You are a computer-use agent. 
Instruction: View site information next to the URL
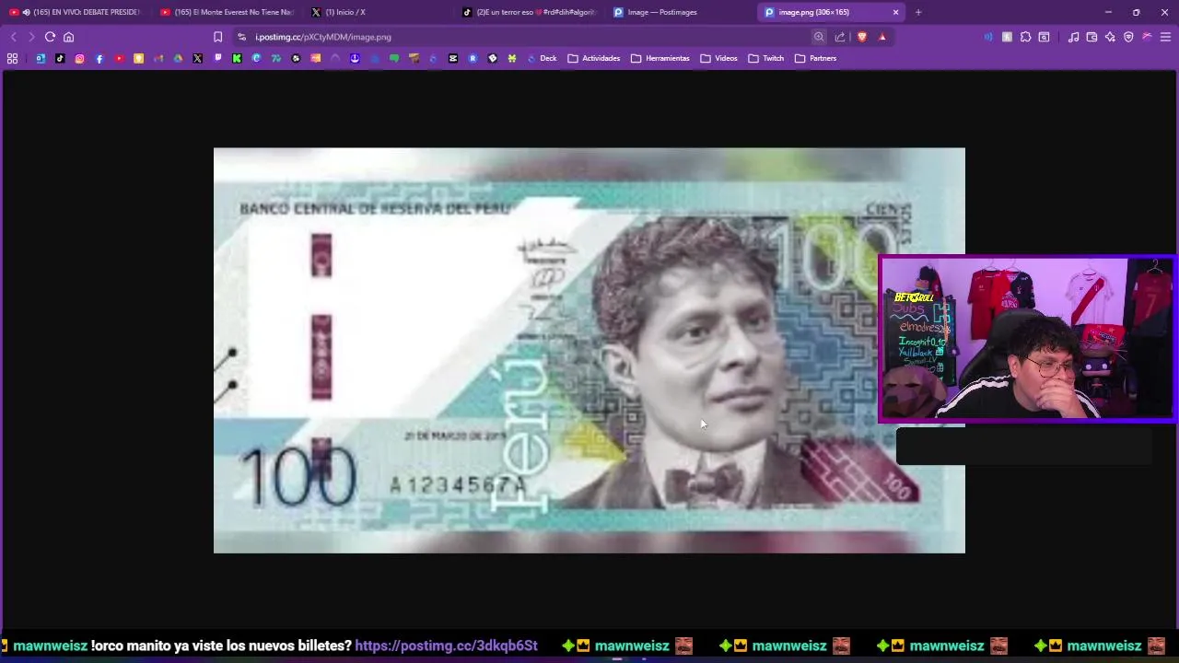[241, 37]
